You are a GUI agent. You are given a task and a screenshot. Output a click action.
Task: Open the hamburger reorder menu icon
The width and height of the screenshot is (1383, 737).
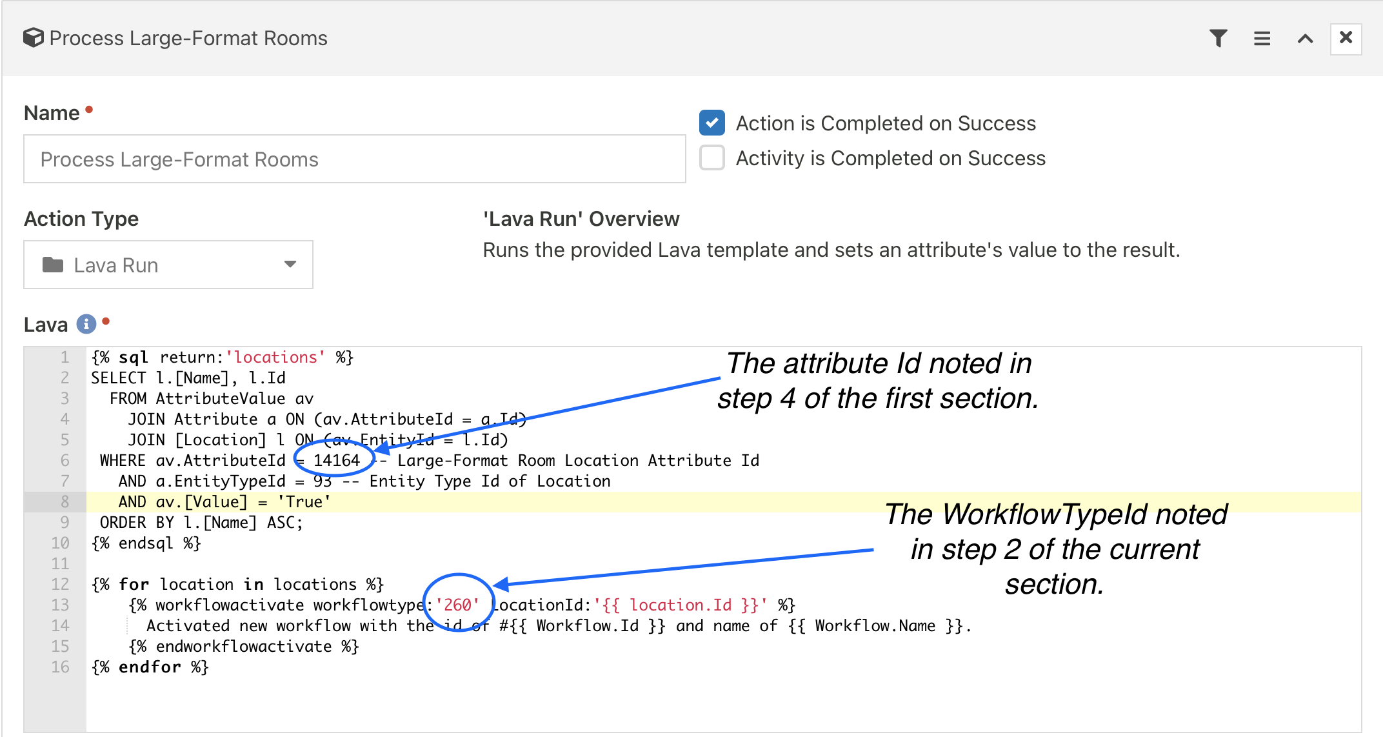1262,39
